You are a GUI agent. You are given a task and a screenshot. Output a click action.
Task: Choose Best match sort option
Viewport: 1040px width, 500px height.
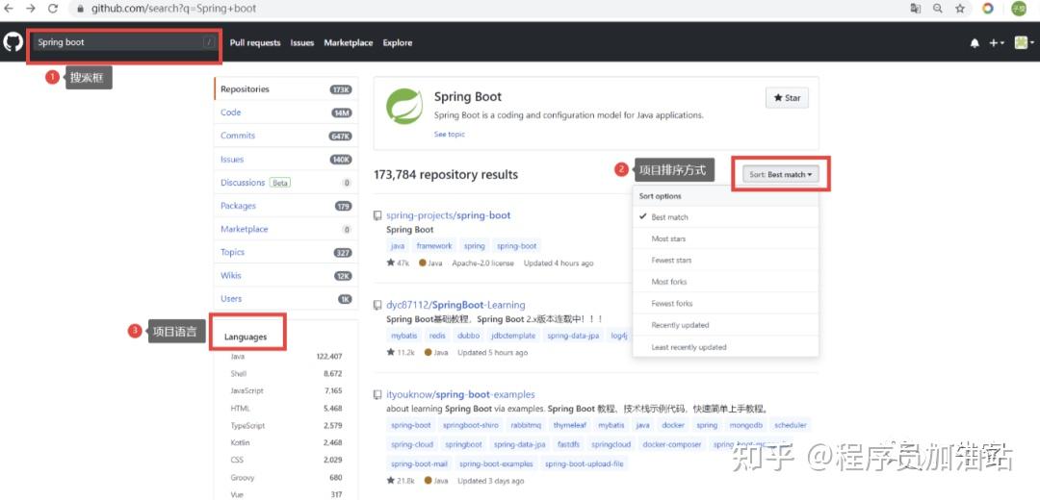click(x=726, y=217)
